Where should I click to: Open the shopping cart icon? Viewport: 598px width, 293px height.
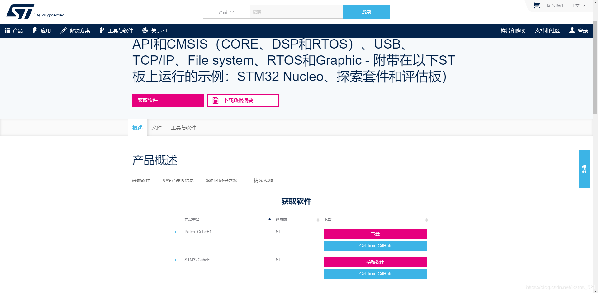pyautogui.click(x=537, y=5)
